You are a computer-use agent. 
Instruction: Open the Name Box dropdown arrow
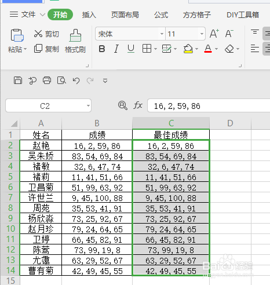(x=88, y=106)
